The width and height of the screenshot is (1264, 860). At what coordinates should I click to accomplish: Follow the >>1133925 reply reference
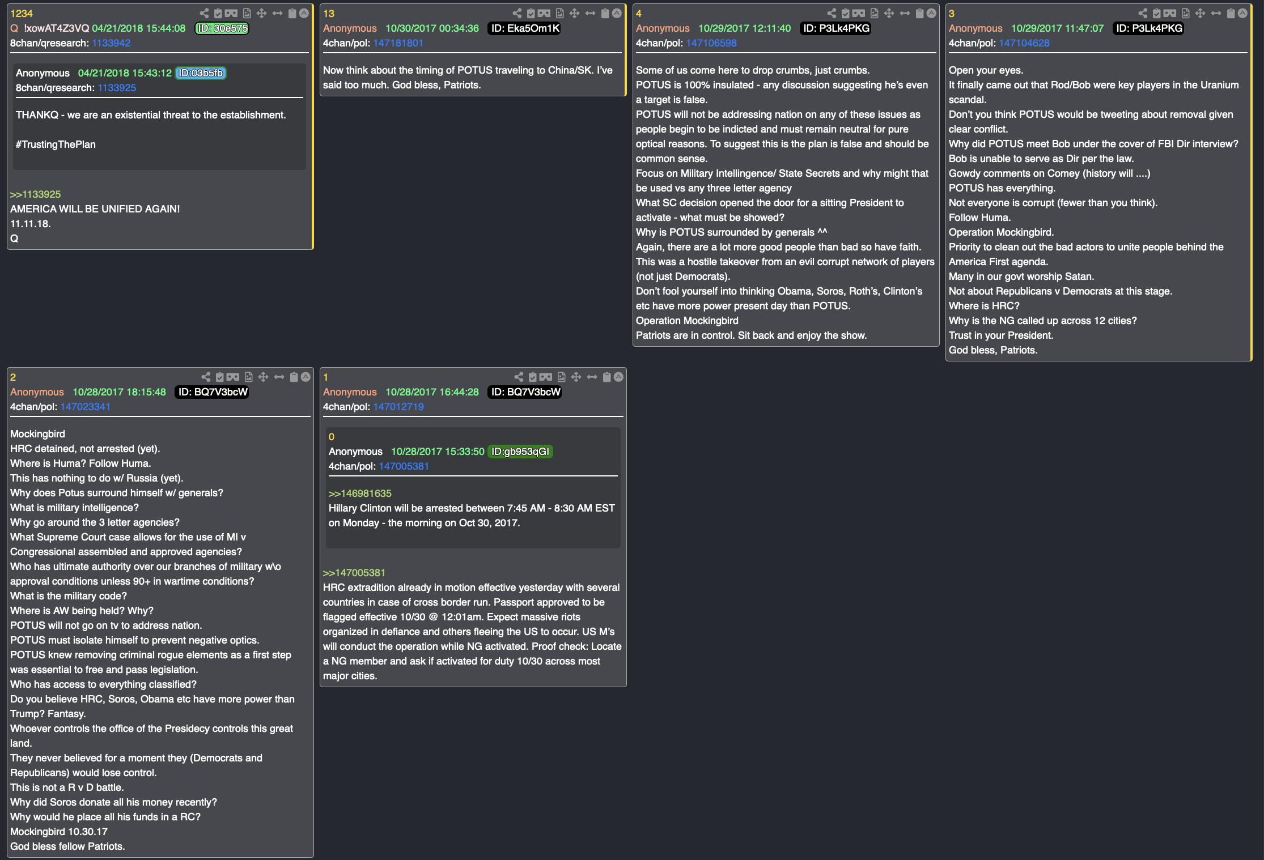tap(35, 194)
